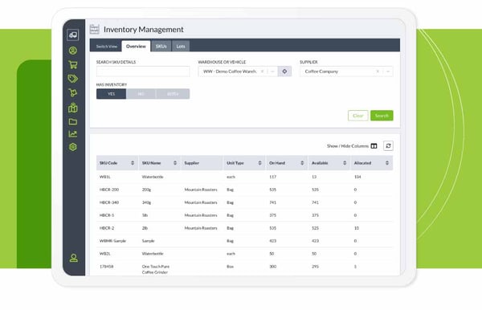
Task: Click the Switch View tab
Action: [106, 47]
